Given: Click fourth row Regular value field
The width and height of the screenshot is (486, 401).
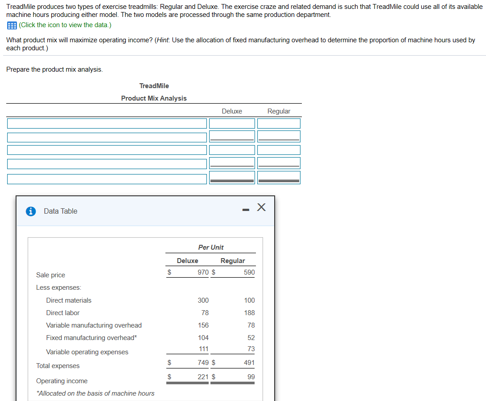Looking at the screenshot, I should pyautogui.click(x=279, y=163).
